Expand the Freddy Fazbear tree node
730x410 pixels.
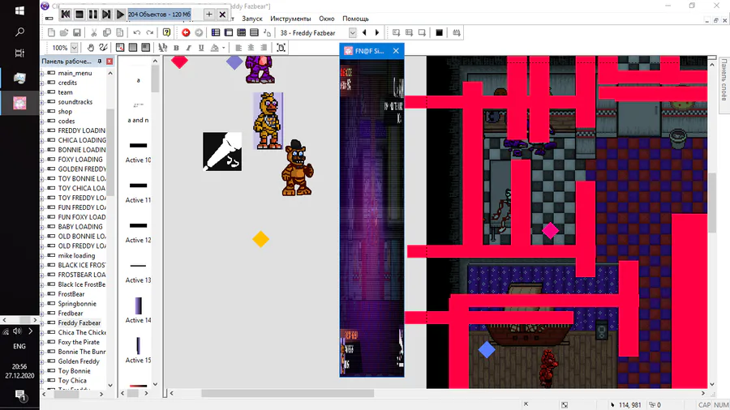pos(42,323)
